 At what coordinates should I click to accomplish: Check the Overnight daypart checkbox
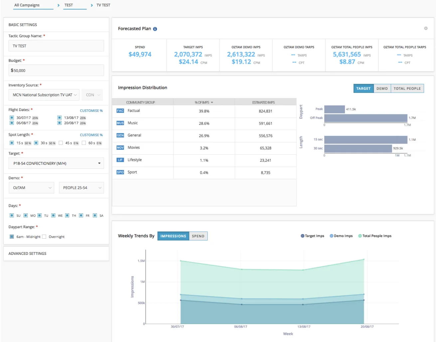pyautogui.click(x=44, y=237)
